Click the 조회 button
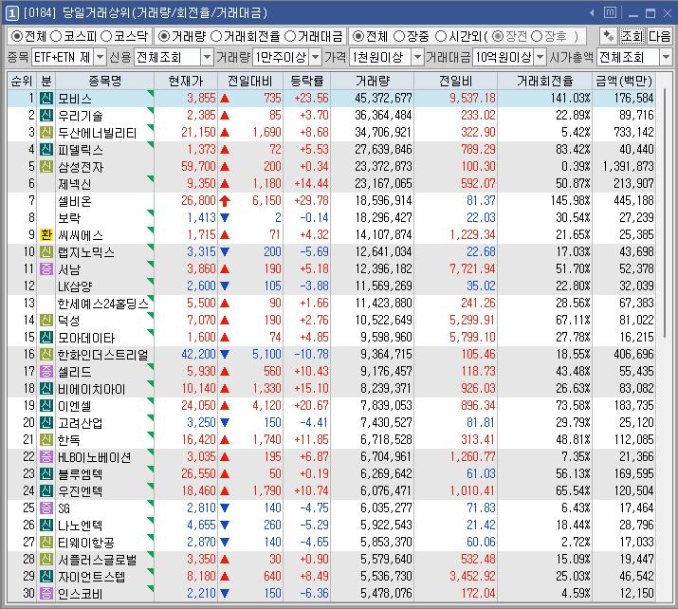Viewport: 678px width, 609px height. (x=632, y=36)
